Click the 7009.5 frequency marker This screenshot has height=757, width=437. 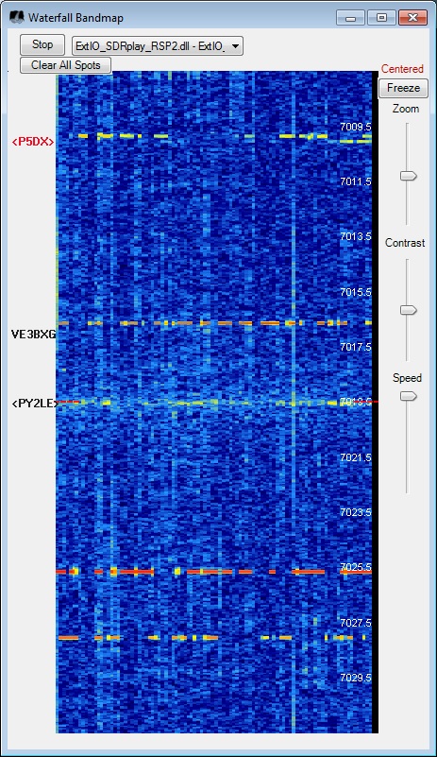click(x=356, y=127)
